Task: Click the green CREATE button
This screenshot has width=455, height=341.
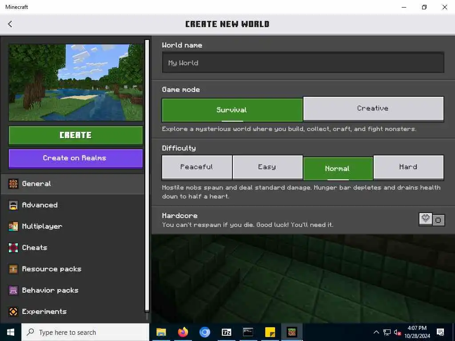Action: (76, 135)
